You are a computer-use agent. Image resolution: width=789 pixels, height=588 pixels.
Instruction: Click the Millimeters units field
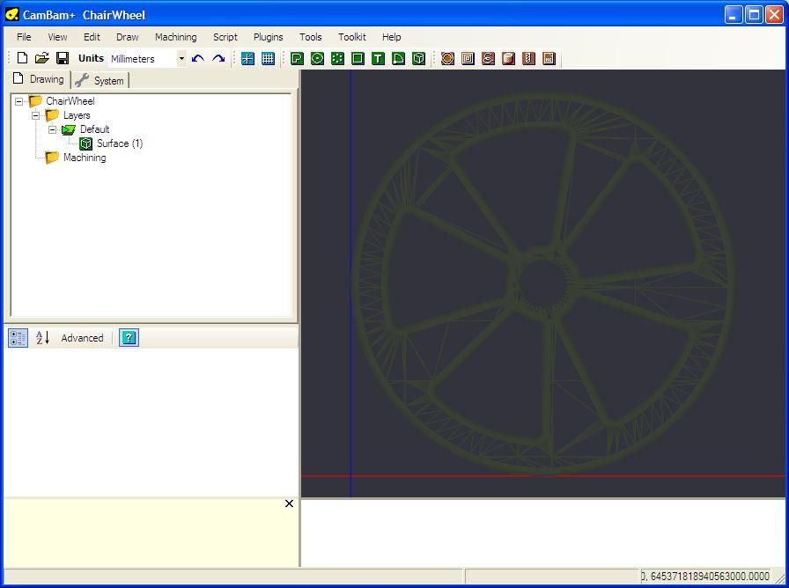pyautogui.click(x=143, y=58)
